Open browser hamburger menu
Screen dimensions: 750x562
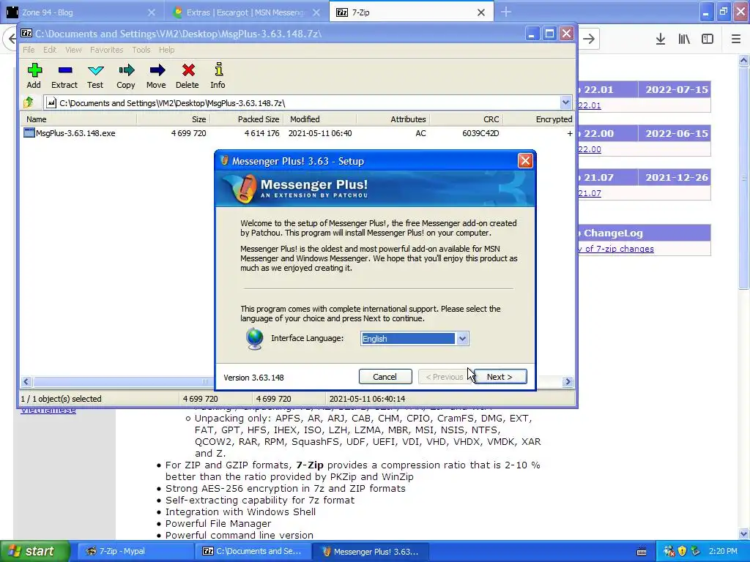click(736, 40)
